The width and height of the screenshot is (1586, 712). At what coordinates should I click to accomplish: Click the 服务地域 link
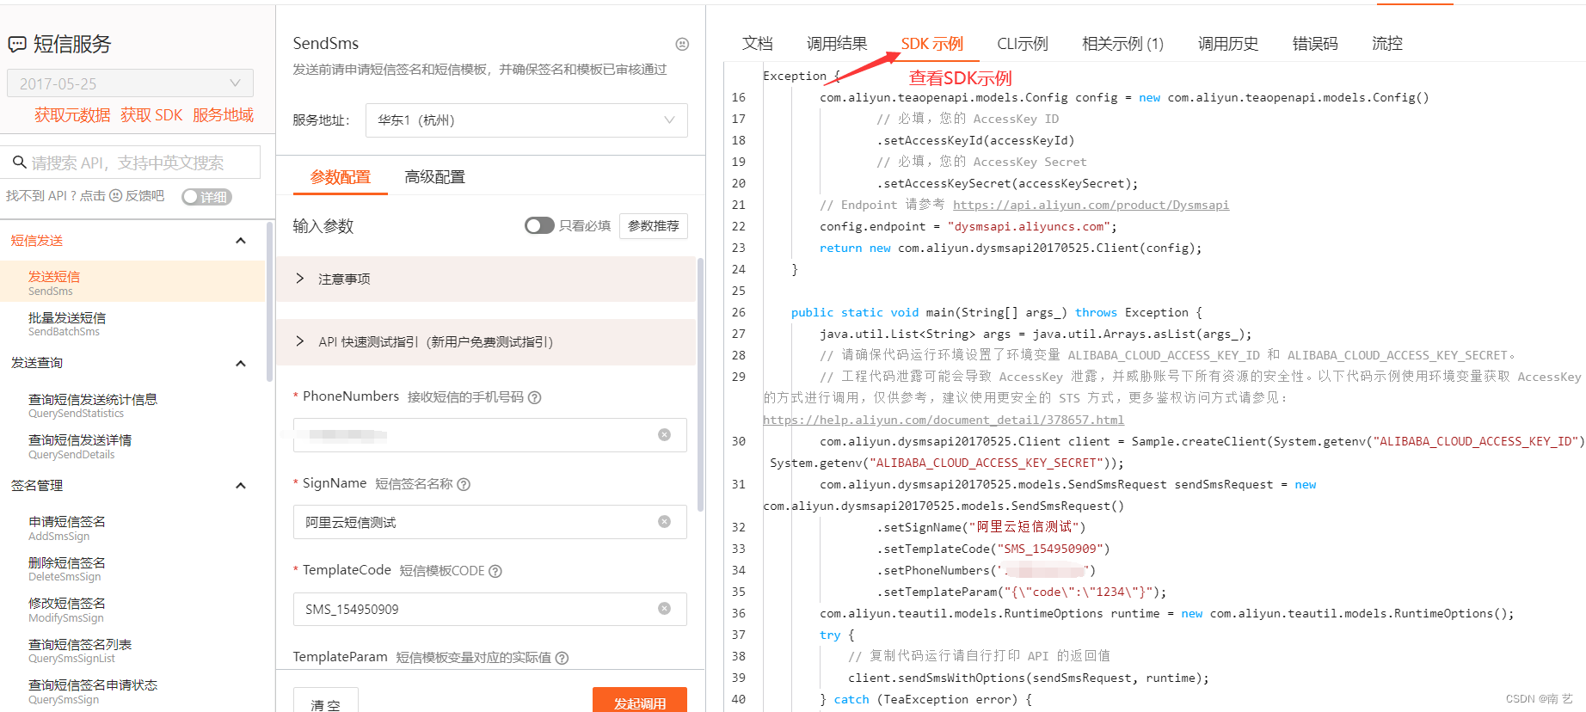point(223,115)
